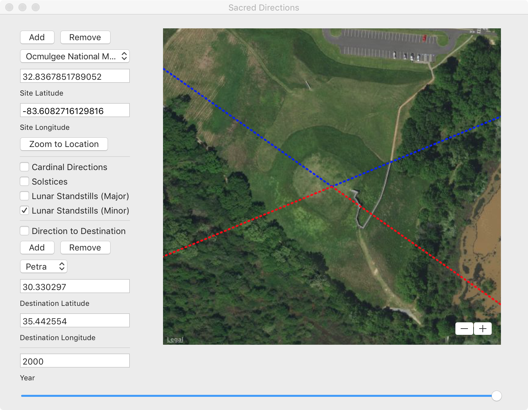Zoom out the map with minus button
Image resolution: width=528 pixels, height=410 pixels.
pyautogui.click(x=464, y=329)
